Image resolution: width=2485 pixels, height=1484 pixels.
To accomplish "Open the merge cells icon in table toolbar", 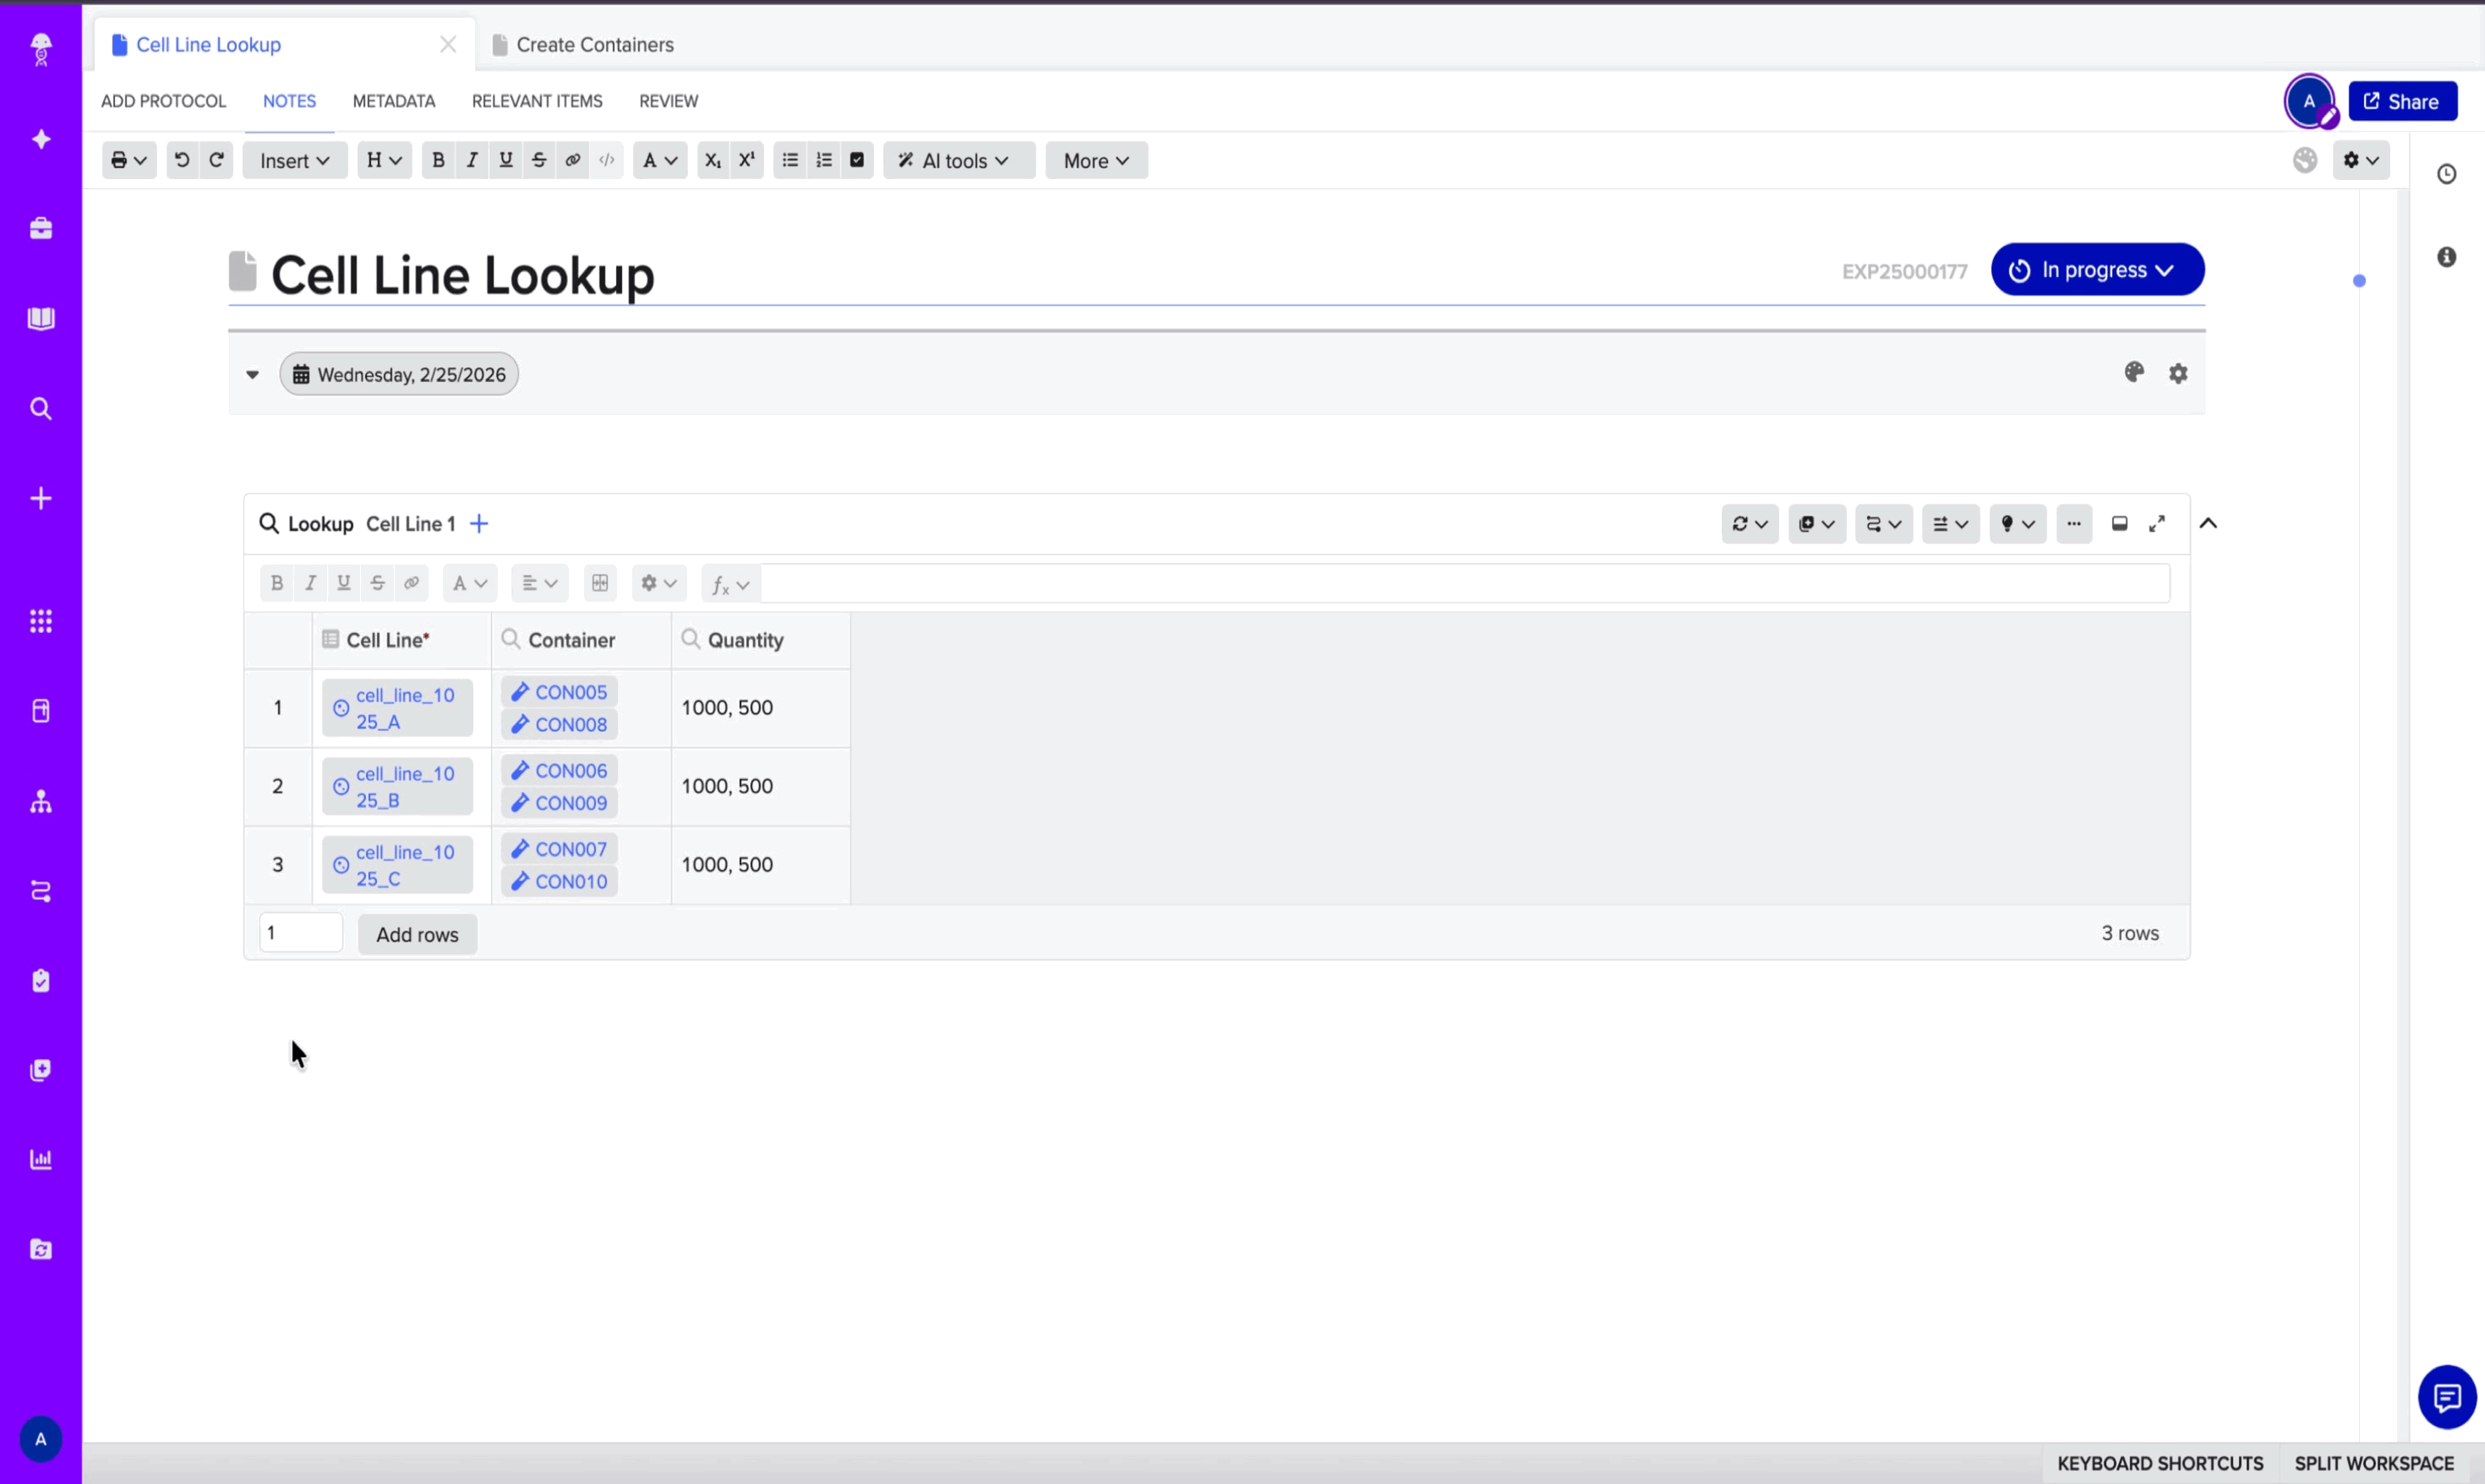I will (600, 583).
